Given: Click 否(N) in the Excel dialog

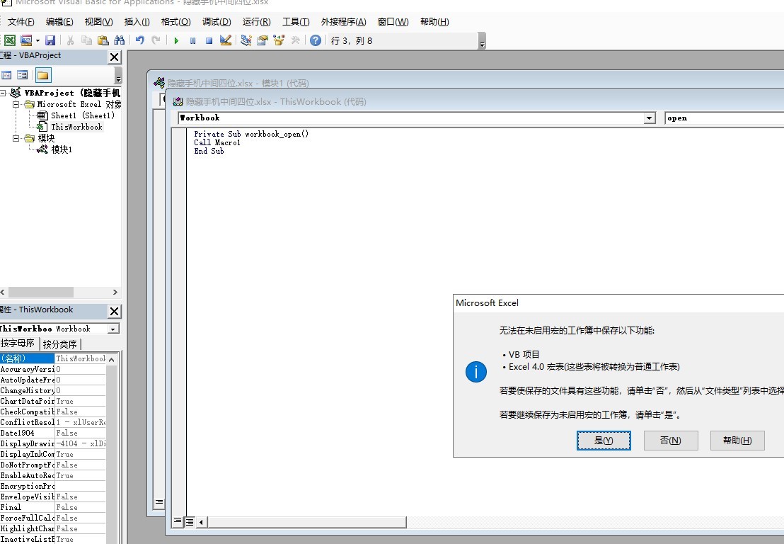Looking at the screenshot, I should (671, 441).
